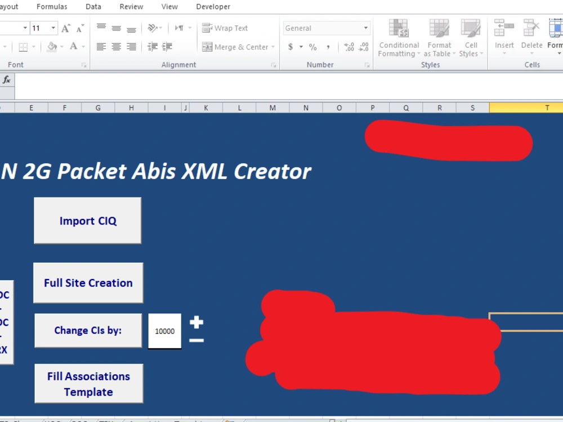This screenshot has height=422, width=563.
Task: Open the font size dropdown
Action: pyautogui.click(x=53, y=28)
